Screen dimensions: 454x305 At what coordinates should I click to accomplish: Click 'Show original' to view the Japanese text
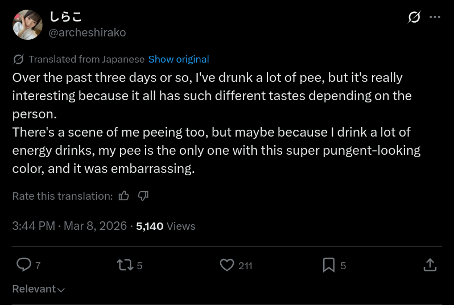pyautogui.click(x=179, y=59)
